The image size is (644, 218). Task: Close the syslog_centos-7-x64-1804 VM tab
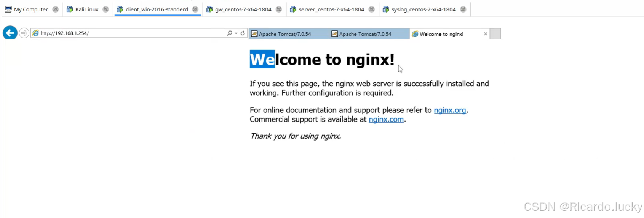(463, 9)
